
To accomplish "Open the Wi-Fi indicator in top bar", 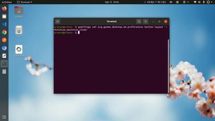I will tap(195, 2).
